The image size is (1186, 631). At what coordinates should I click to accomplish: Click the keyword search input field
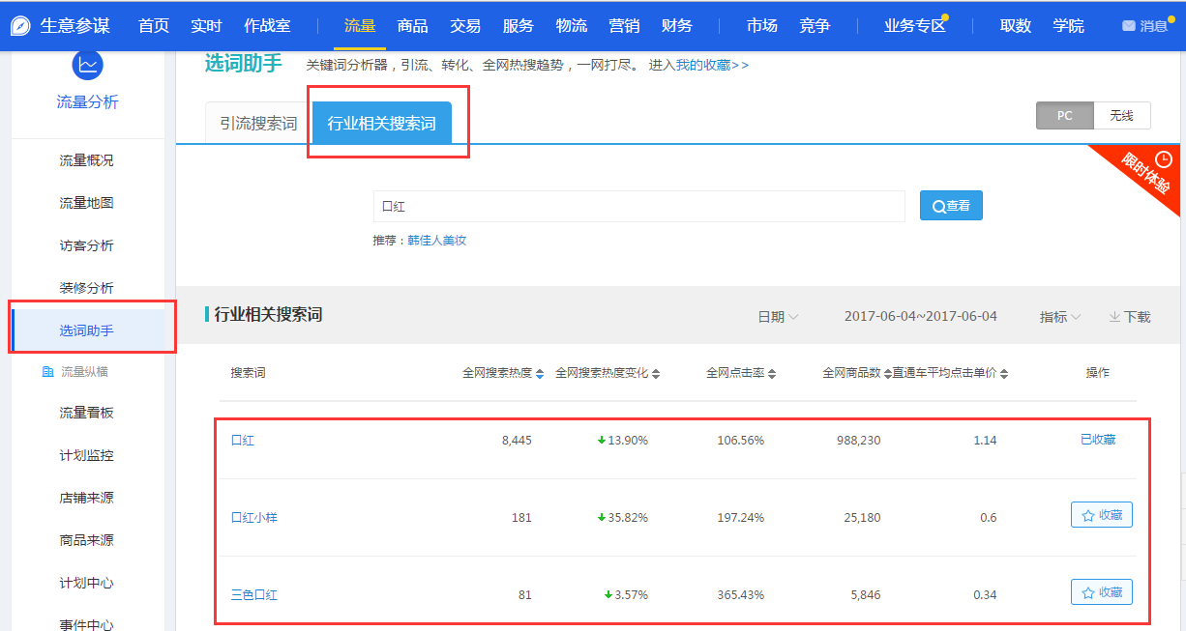(638, 206)
